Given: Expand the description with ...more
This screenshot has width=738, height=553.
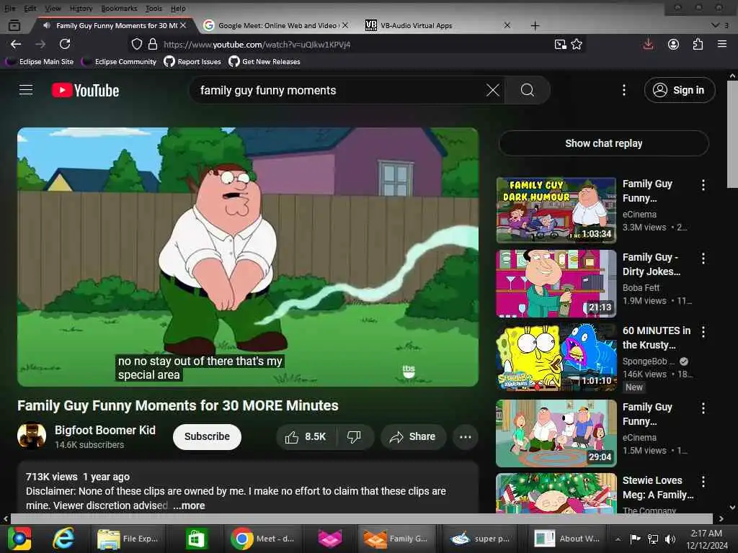Looking at the screenshot, I should click(x=189, y=505).
